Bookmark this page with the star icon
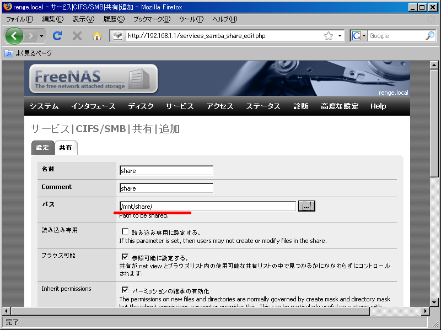Image resolution: width=441 pixels, height=330 pixels. click(x=328, y=36)
